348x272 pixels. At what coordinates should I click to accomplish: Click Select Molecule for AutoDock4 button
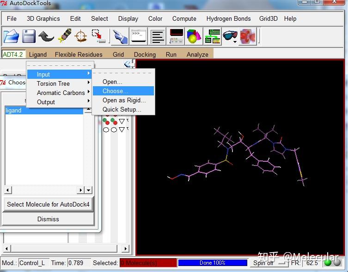(48, 204)
